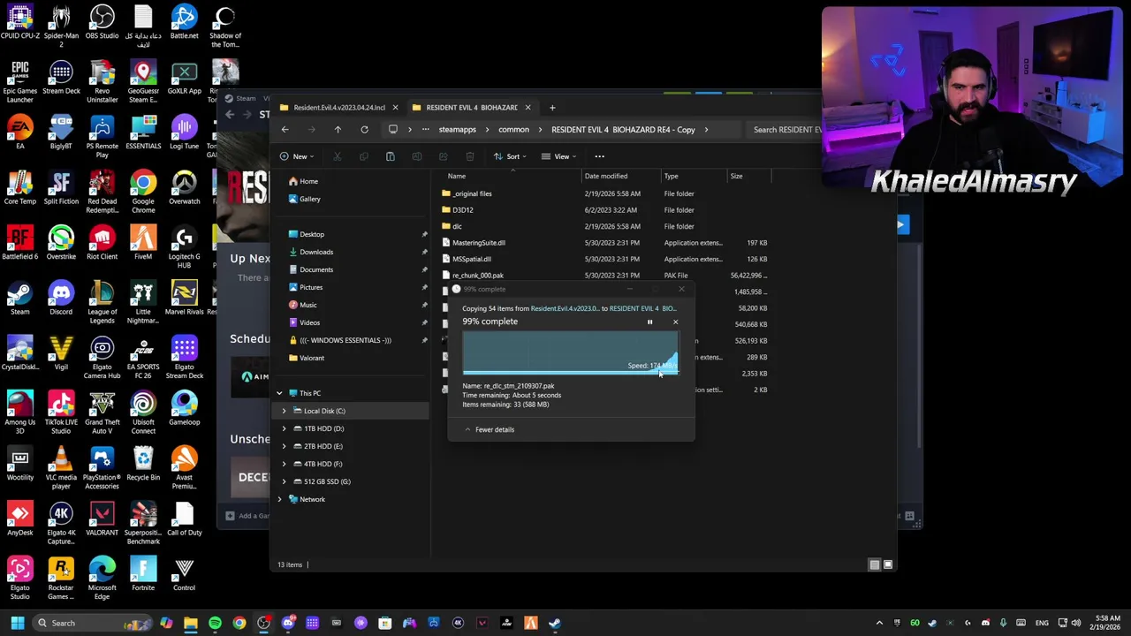Switch to large thumbnails view layout
The height and width of the screenshot is (636, 1131).
tap(888, 564)
